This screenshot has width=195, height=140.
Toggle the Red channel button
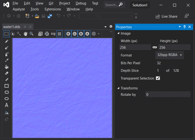(x=68, y=34)
